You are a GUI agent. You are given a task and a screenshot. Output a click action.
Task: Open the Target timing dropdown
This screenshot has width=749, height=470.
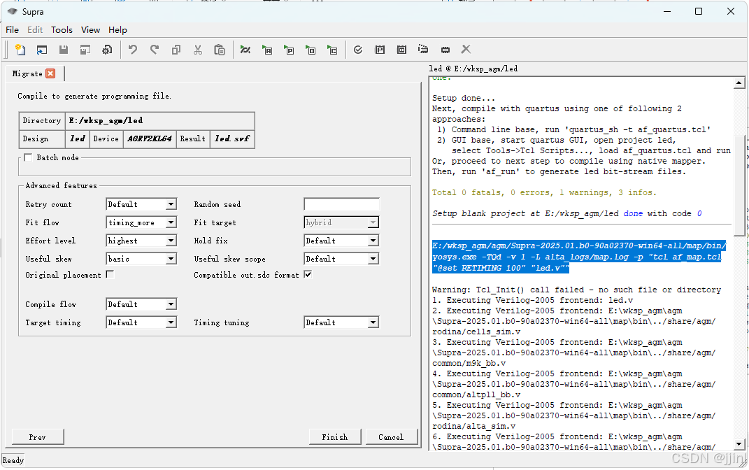(x=141, y=322)
